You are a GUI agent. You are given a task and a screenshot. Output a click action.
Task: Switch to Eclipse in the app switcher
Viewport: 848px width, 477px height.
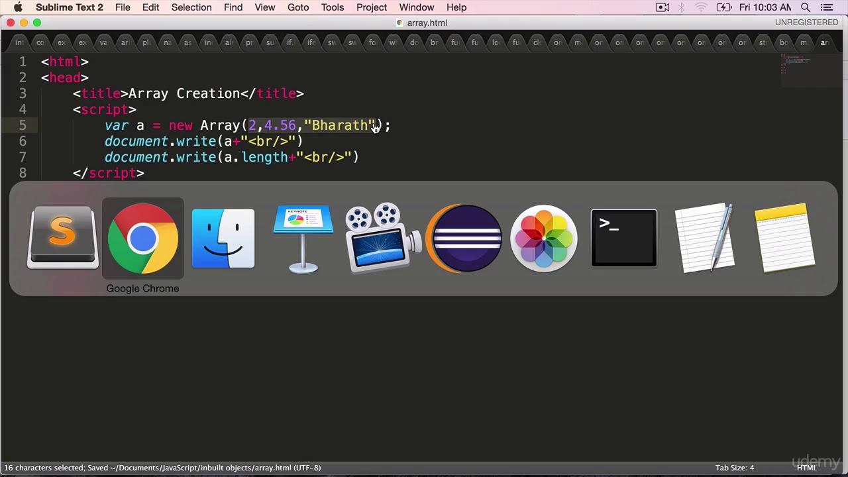coord(464,238)
